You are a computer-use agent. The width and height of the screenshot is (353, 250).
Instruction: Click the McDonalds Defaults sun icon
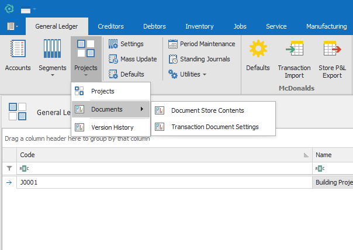pyautogui.click(x=258, y=56)
